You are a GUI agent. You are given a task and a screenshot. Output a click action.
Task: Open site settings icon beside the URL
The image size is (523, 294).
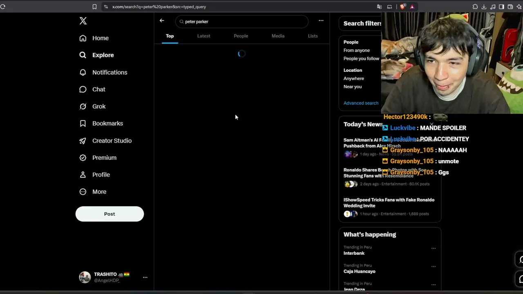[x=106, y=7]
